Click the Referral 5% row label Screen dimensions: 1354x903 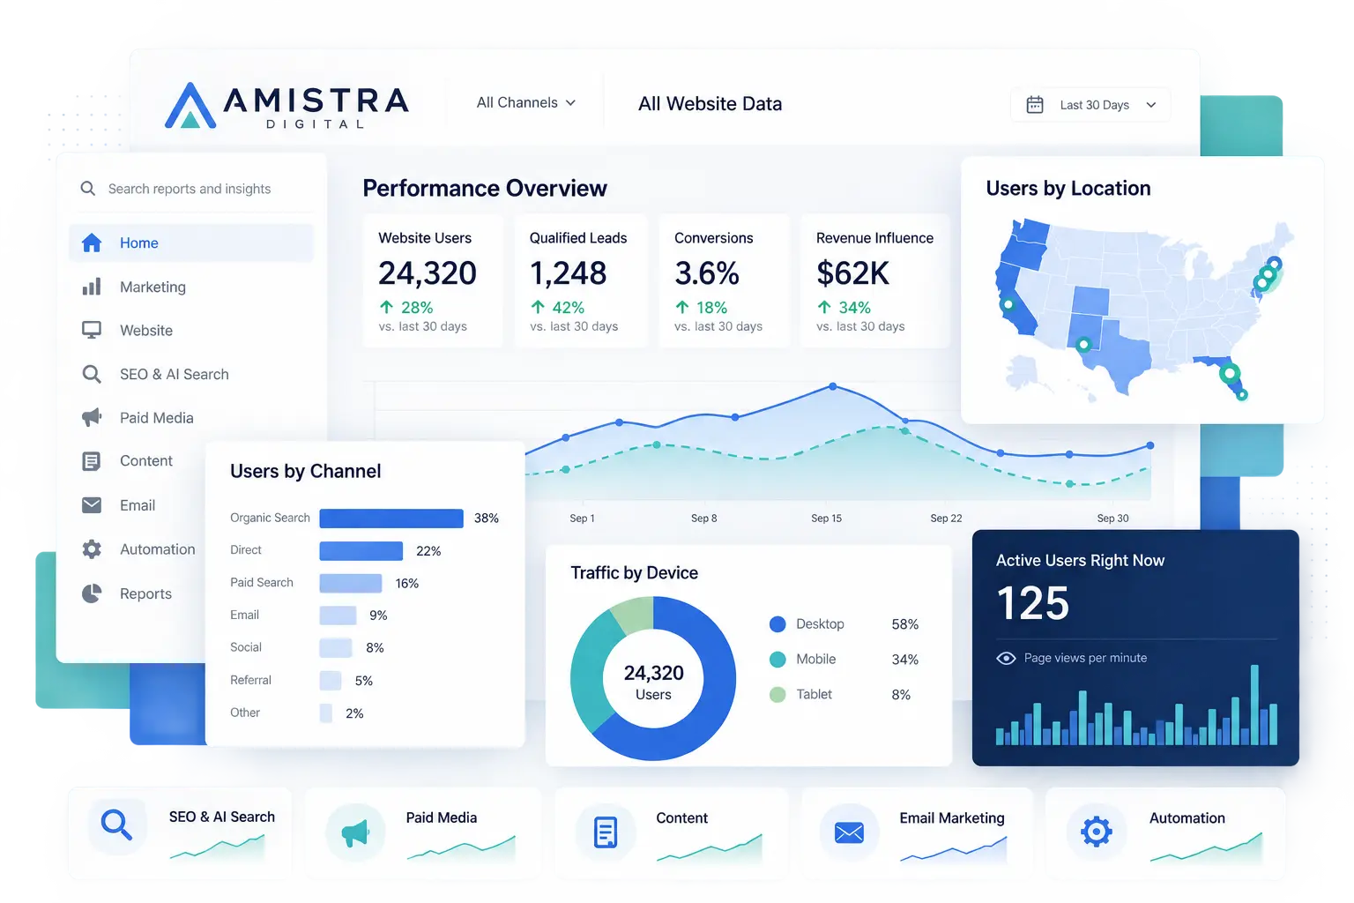pos(250,680)
